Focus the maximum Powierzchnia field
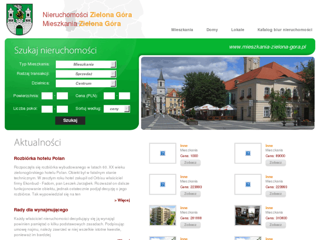320x240 pixels. click(62, 96)
